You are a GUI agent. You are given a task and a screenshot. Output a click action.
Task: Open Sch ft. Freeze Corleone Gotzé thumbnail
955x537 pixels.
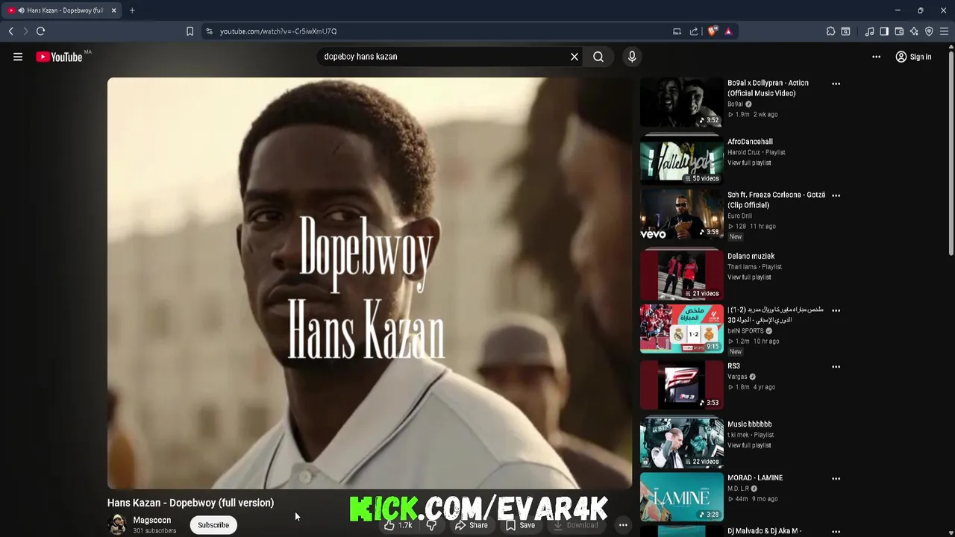[x=681, y=214]
